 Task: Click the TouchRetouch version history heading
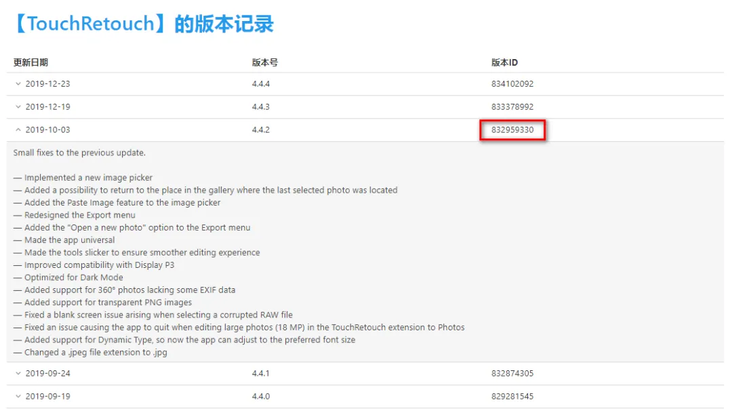pyautogui.click(x=143, y=23)
